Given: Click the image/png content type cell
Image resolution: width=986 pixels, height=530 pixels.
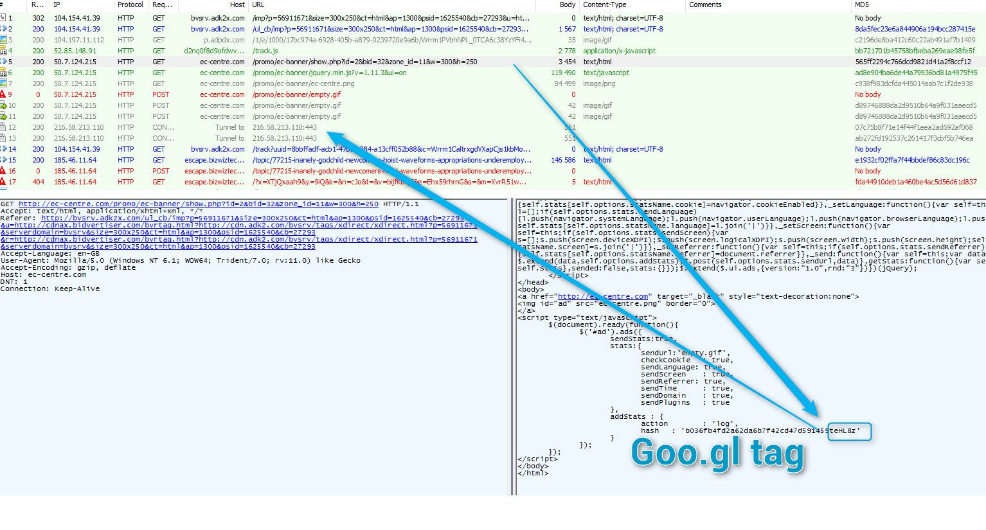Looking at the screenshot, I should [599, 84].
